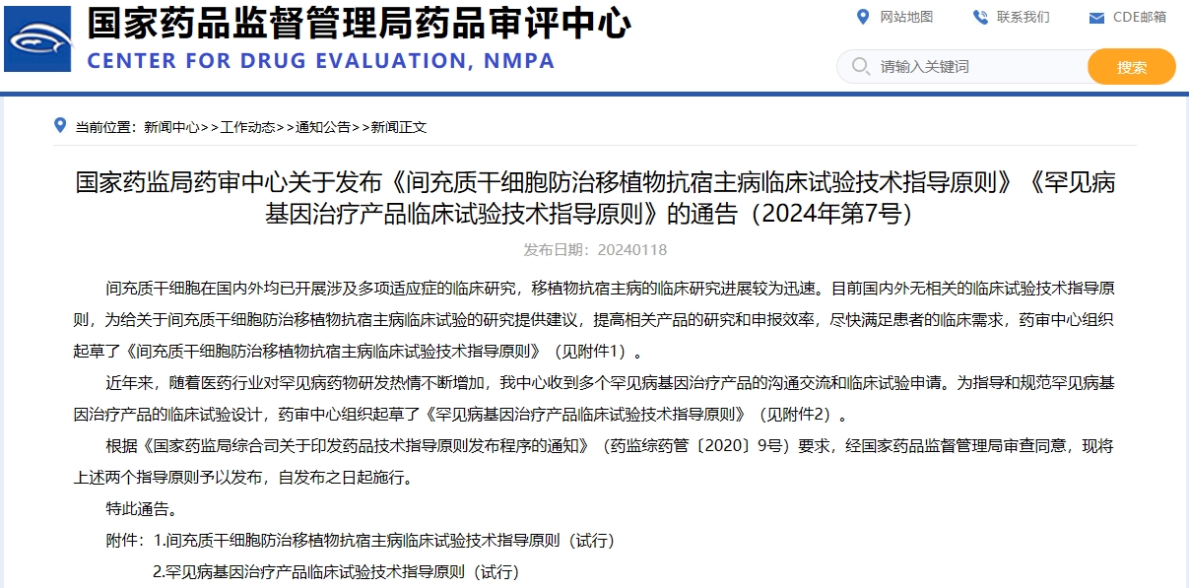
Task: Click the CENTER FOR DRUG EVALUATION, NMPA heading
Action: (321, 61)
